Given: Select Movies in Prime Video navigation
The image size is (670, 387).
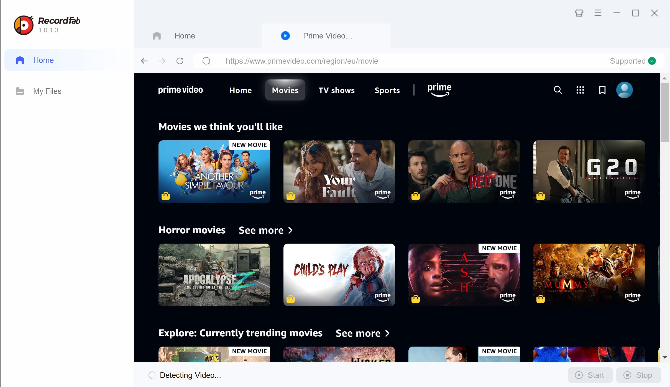Looking at the screenshot, I should pyautogui.click(x=285, y=90).
